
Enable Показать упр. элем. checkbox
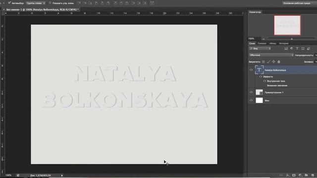[50, 3]
